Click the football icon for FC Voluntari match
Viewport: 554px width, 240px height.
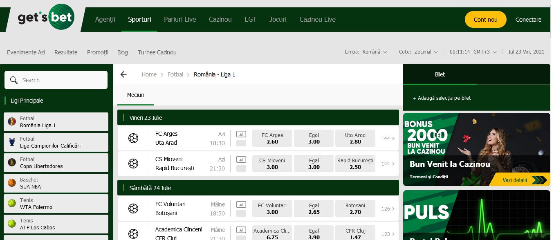[x=133, y=209]
